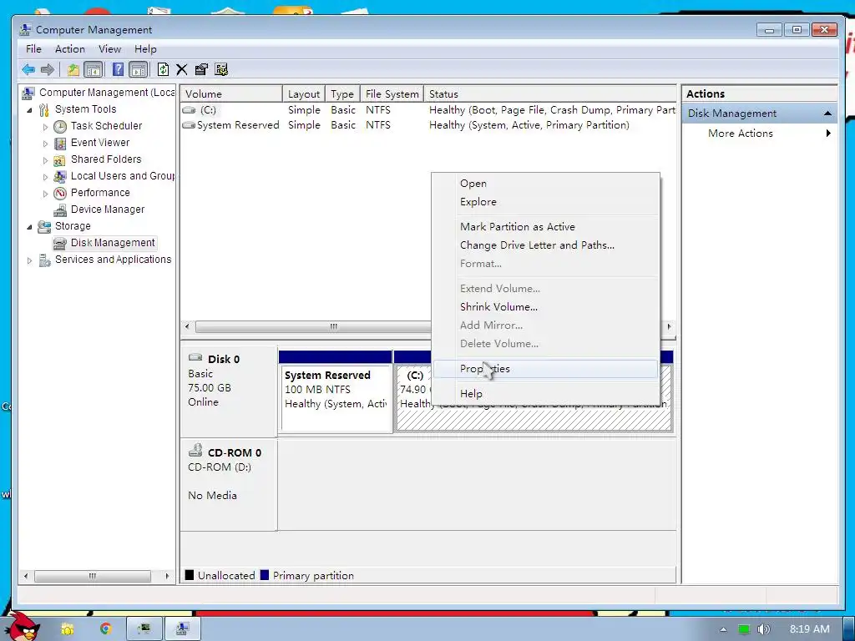Click More Actions in the Actions pane
Viewport: 855px width, 641px height.
[740, 133]
